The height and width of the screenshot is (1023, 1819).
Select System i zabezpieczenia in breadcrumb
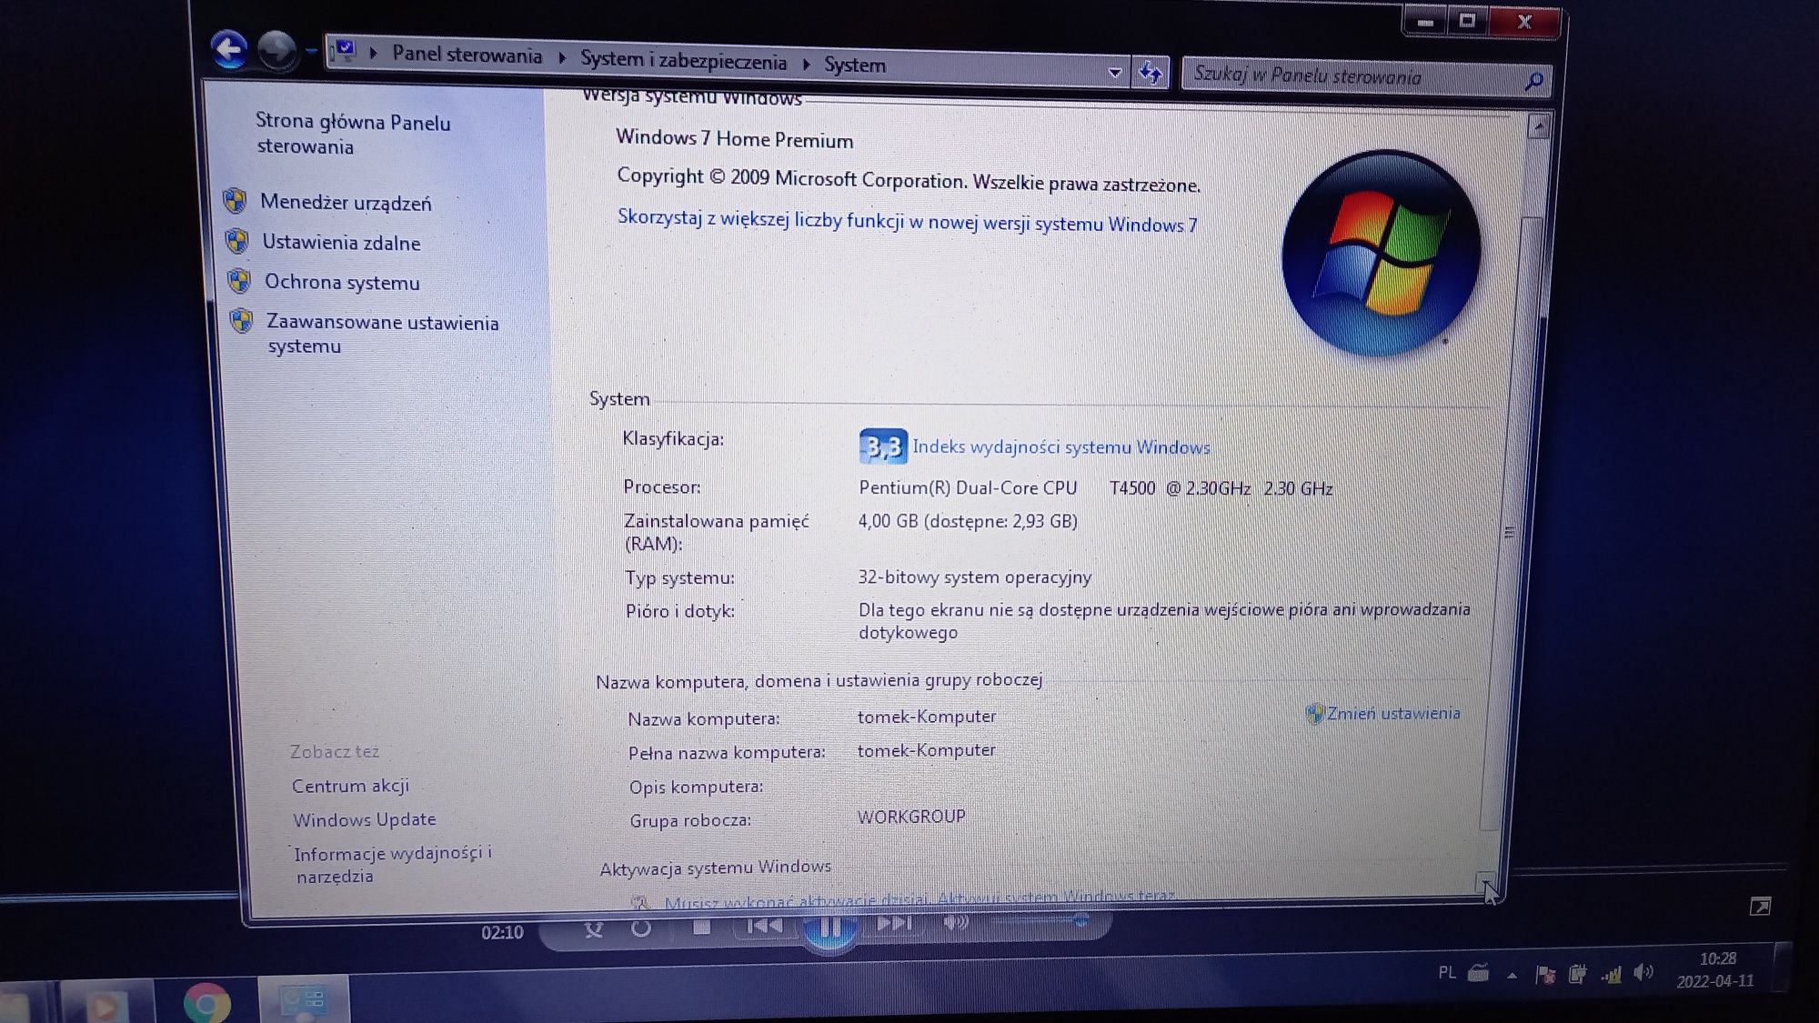683,60
